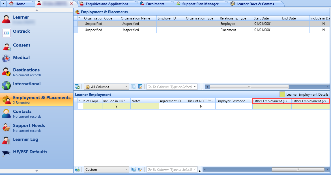This screenshot has height=175, width=331.
Task: Click the Start Date column header
Action: [267, 18]
